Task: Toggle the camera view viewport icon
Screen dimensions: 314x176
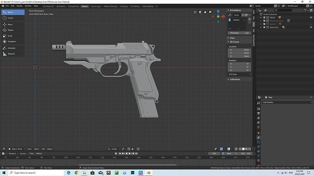Action: pos(200,12)
